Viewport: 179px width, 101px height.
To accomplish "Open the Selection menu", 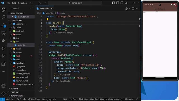I will [22, 3].
